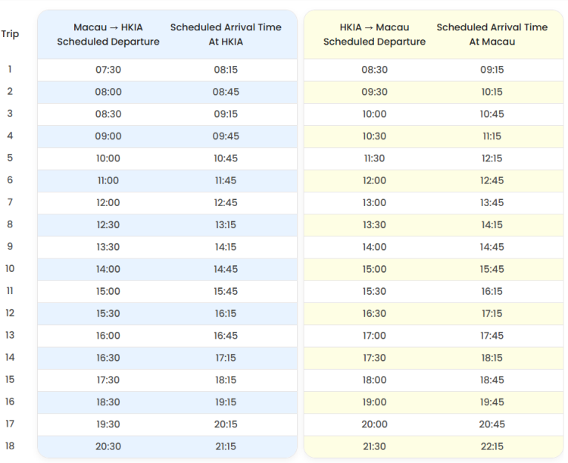Image resolution: width=568 pixels, height=463 pixels.
Task: Select the 11:00 Macau departure for trip 6
Action: [x=108, y=180]
